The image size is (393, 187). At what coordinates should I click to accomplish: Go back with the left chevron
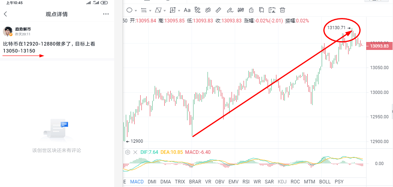6,14
